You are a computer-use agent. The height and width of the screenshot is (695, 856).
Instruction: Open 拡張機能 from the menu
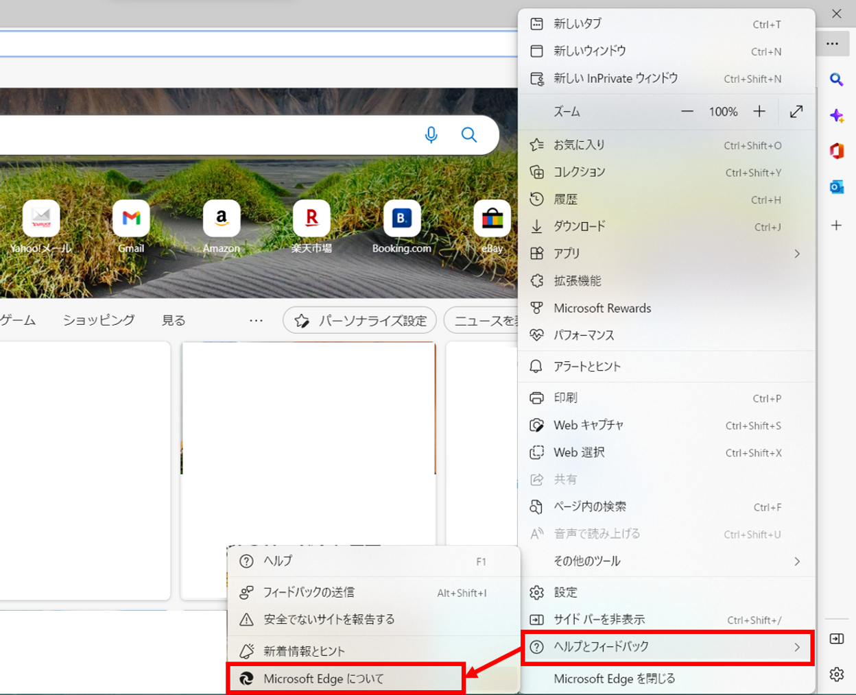coord(667,281)
